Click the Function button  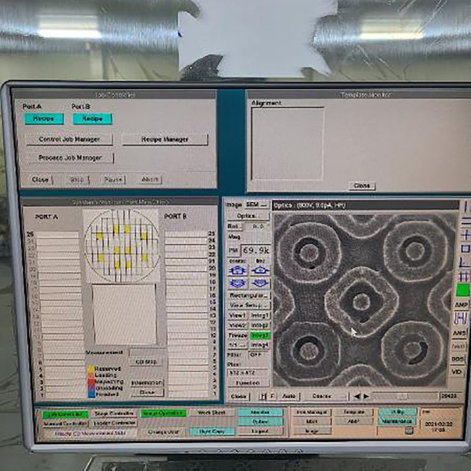click(248, 383)
